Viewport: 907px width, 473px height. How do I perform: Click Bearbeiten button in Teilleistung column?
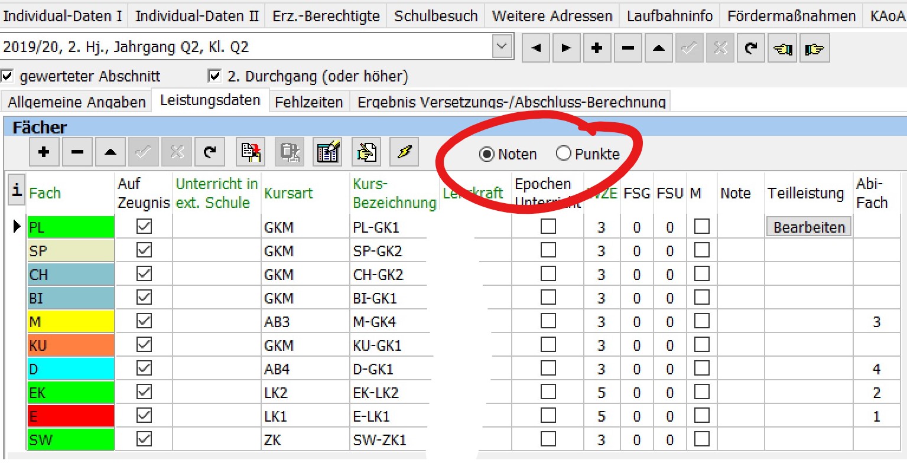tap(808, 227)
